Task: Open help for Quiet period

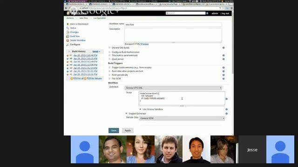Action: point(223,59)
